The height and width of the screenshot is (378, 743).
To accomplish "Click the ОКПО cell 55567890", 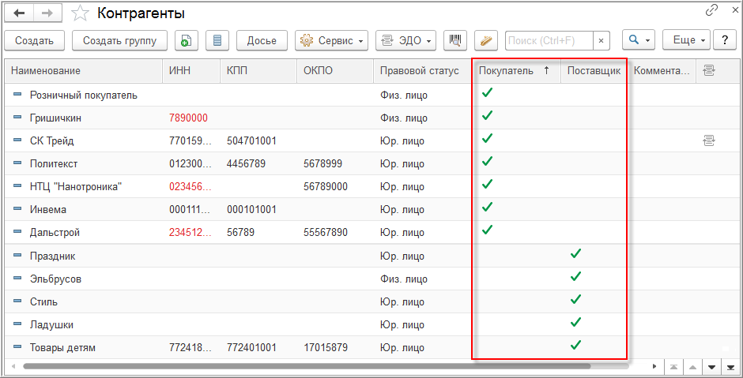I will pos(325,232).
